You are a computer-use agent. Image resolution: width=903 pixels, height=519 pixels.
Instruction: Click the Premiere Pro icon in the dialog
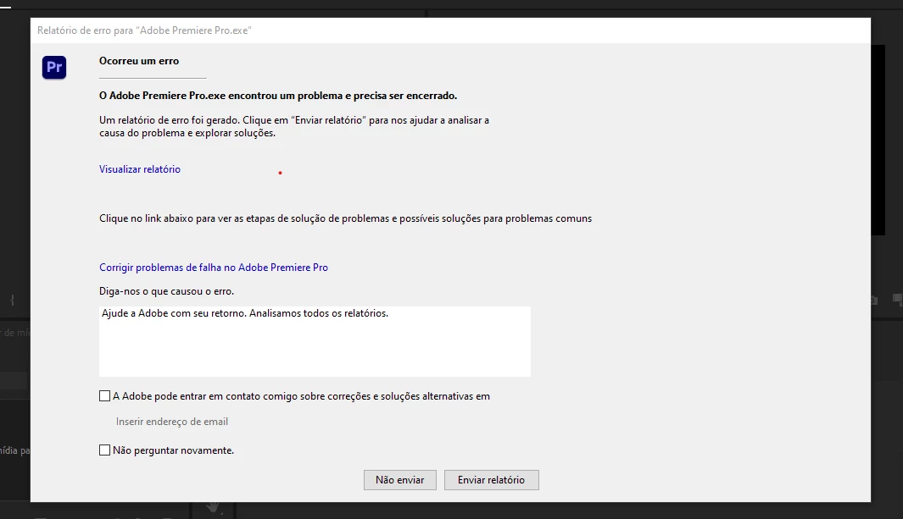pos(54,67)
